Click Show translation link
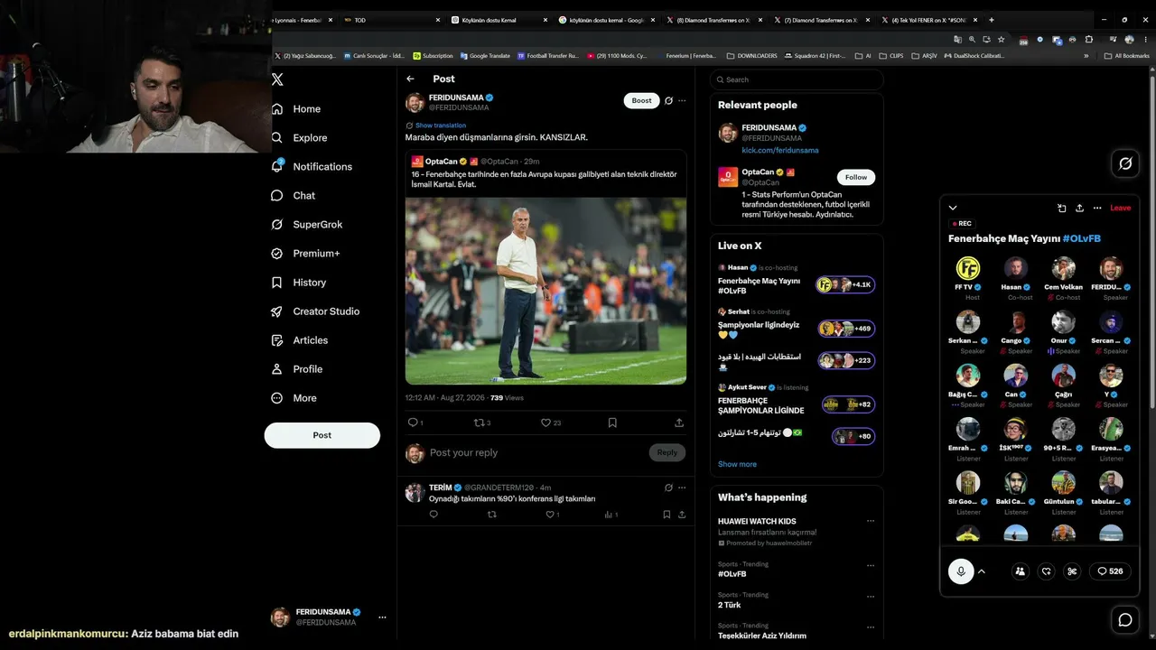Viewport: 1156px width, 650px height. tap(441, 125)
